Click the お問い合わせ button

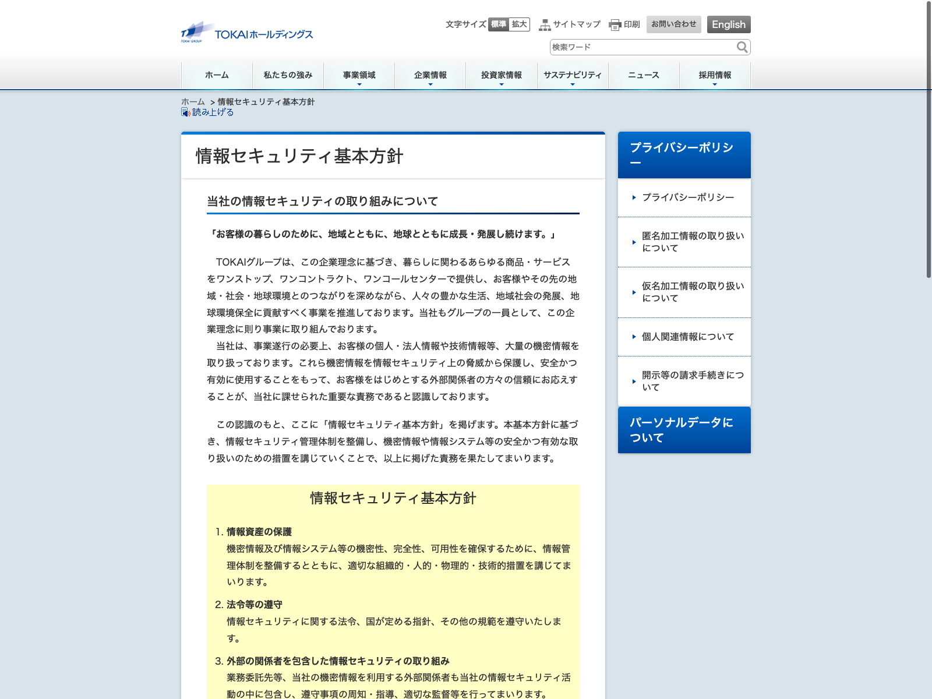pyautogui.click(x=673, y=24)
